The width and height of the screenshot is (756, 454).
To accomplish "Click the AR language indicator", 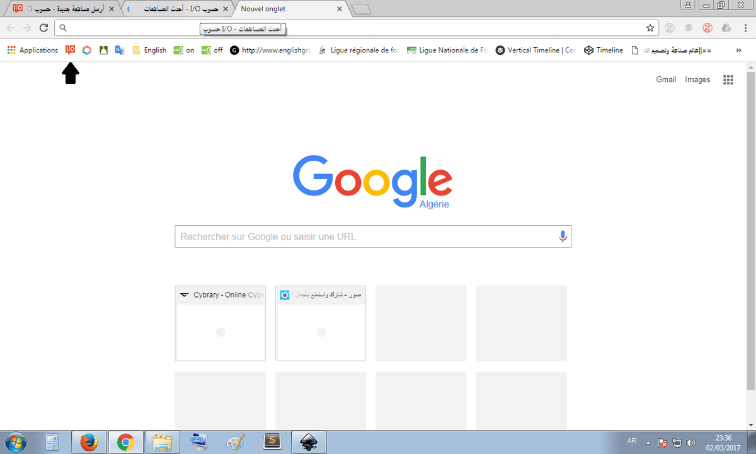I will coord(632,440).
